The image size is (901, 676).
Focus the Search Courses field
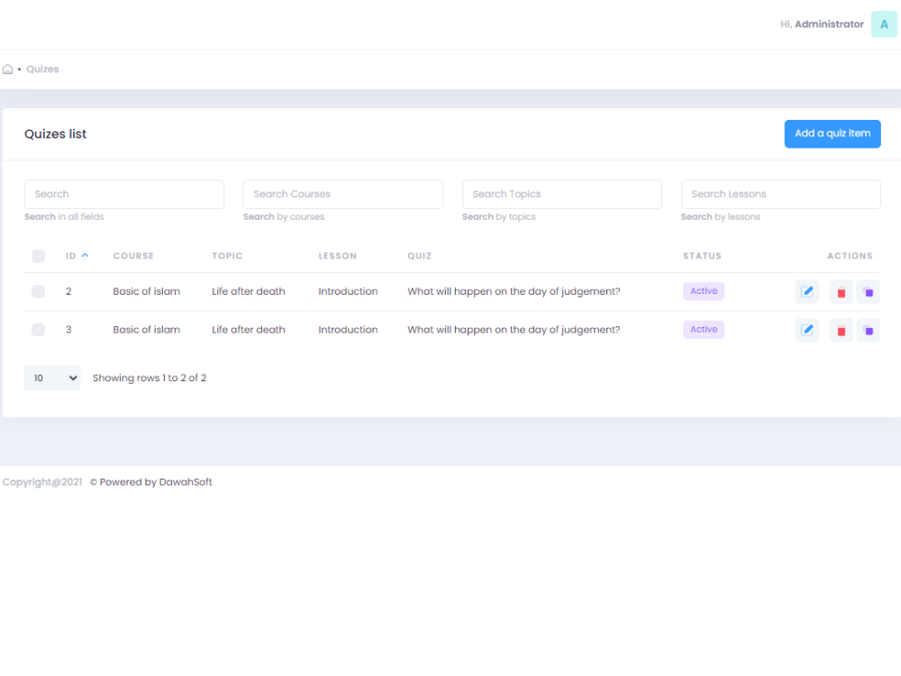pos(342,194)
